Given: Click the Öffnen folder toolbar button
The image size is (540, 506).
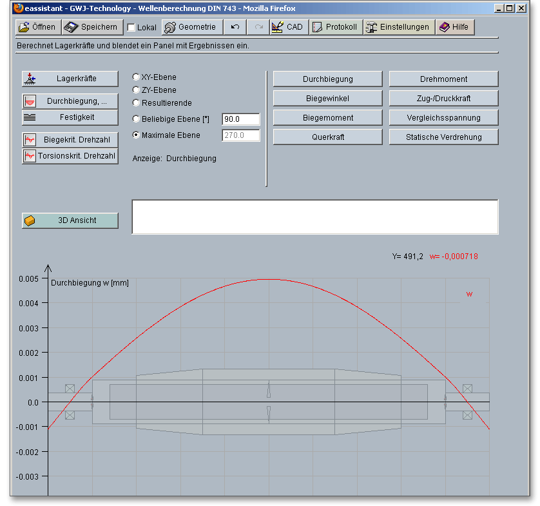Looking at the screenshot, I should coord(37,27).
